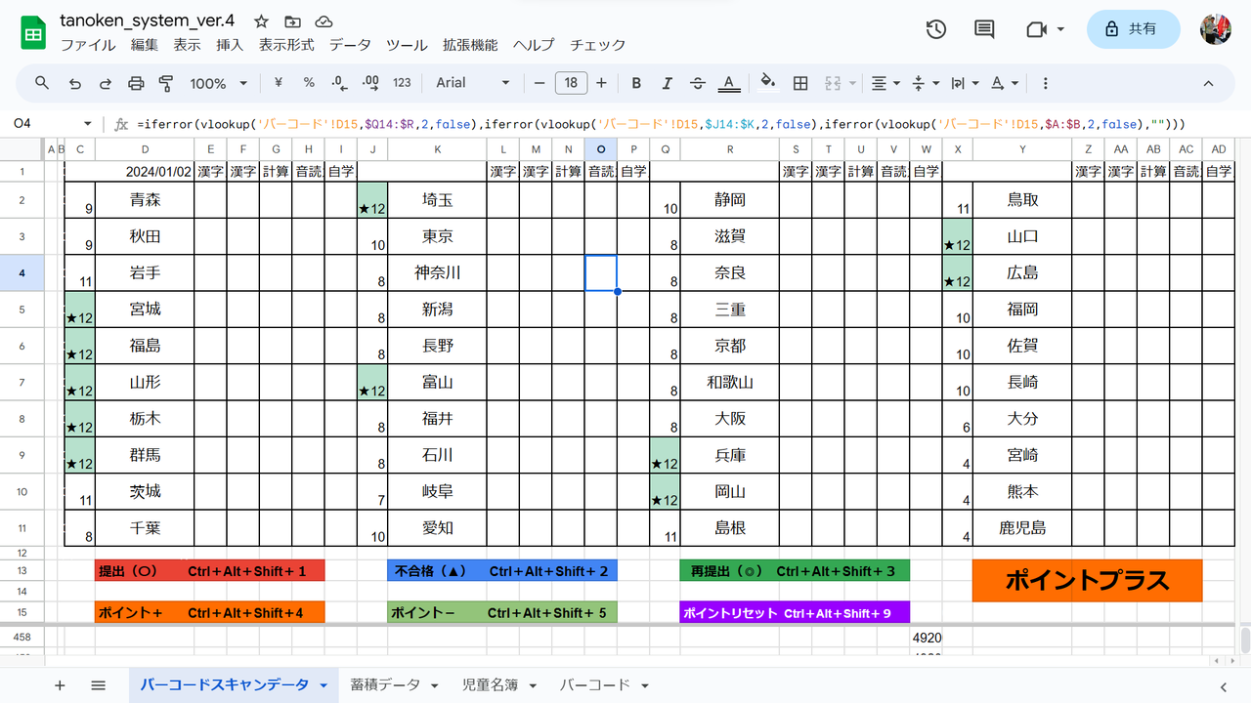Apply currency format with the ¥ icon

tap(278, 83)
